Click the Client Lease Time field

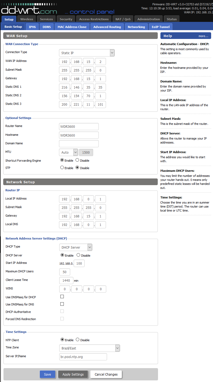[66, 281]
